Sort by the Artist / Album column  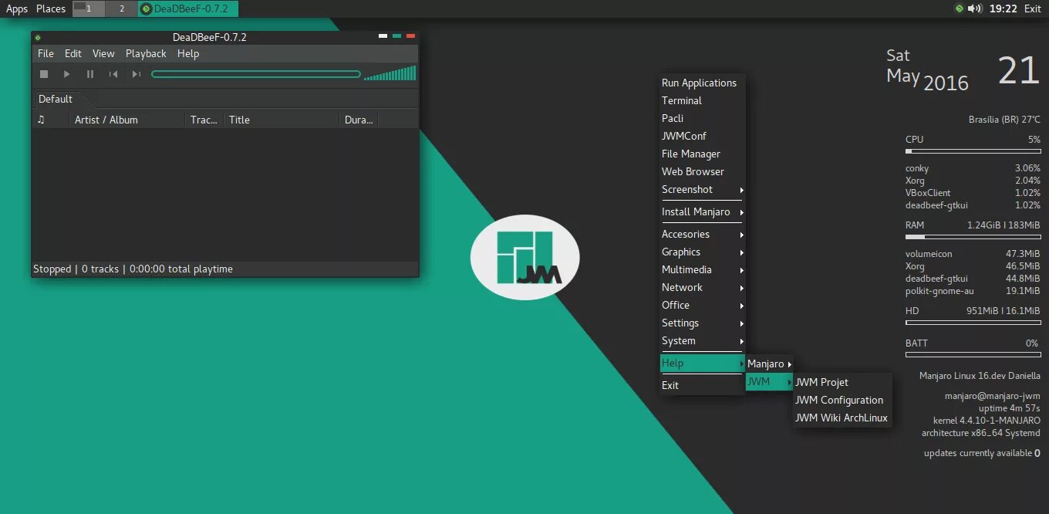(127, 120)
